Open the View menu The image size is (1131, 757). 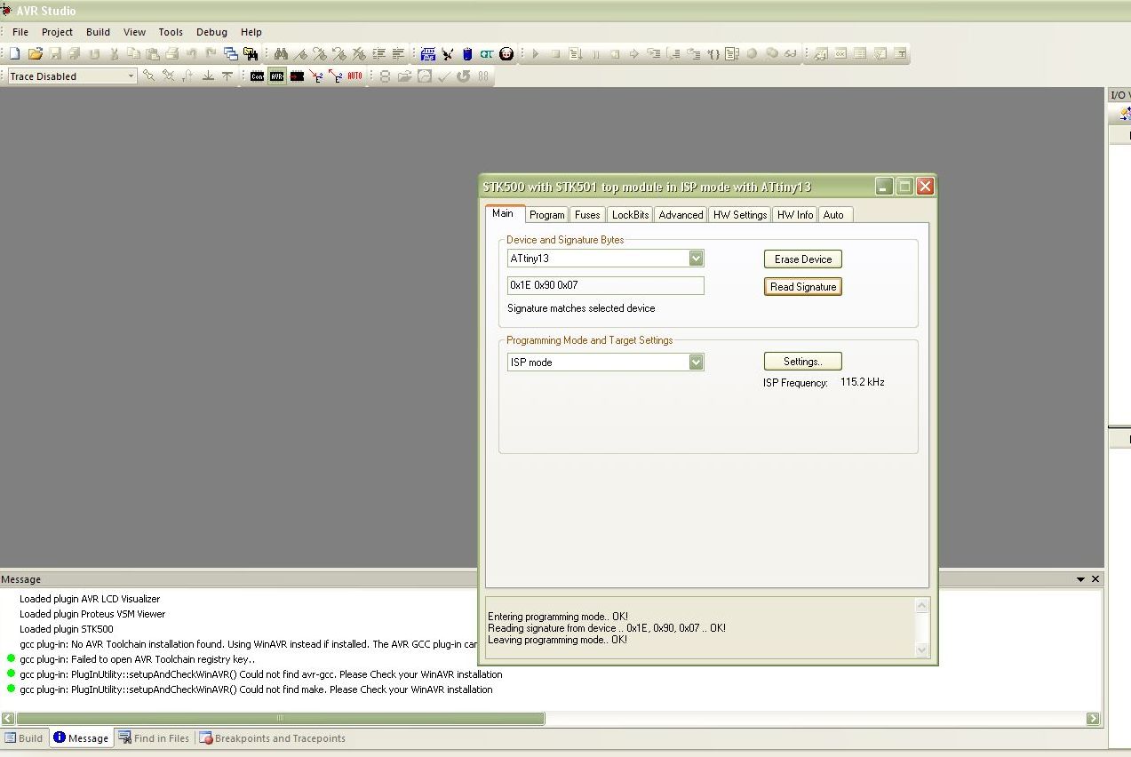click(134, 32)
